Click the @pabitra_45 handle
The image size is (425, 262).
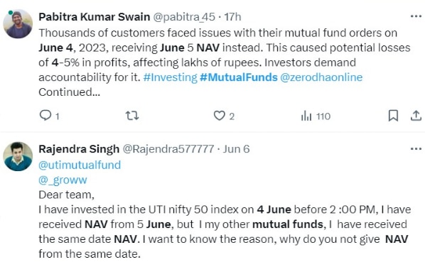click(x=184, y=17)
